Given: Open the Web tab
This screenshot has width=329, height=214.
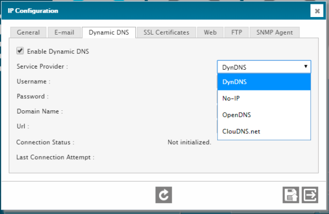Looking at the screenshot, I should 210,32.
